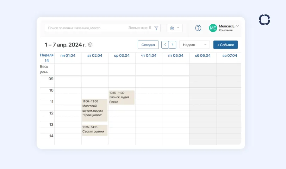Open the calendar view switcher dropdown
286x169 pixels.
coord(174,28)
